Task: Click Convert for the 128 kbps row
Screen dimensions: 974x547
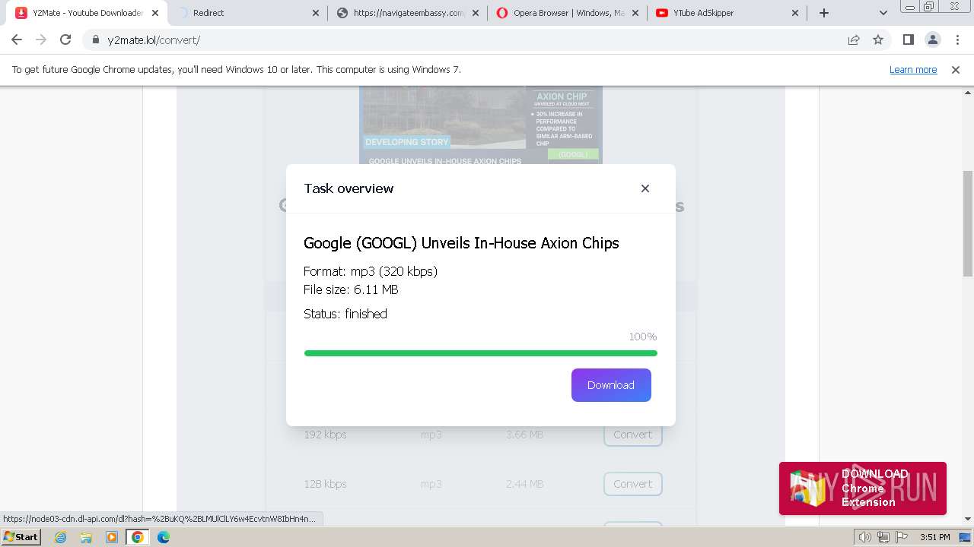Action: 633,484
